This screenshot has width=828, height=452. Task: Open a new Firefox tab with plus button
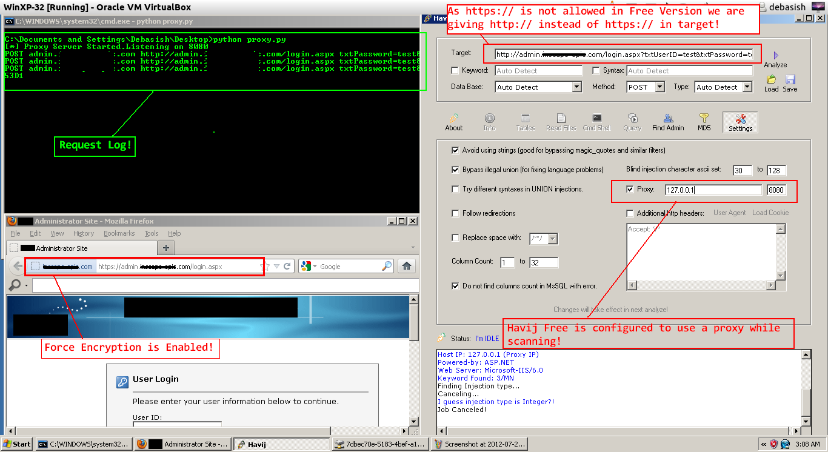(x=166, y=247)
